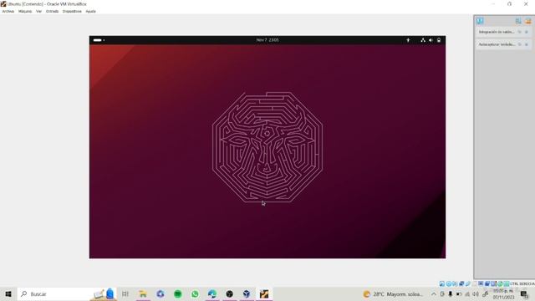Click the CTRL DERECHA host key label
Screen dimensions: 535x301
coord(522,284)
